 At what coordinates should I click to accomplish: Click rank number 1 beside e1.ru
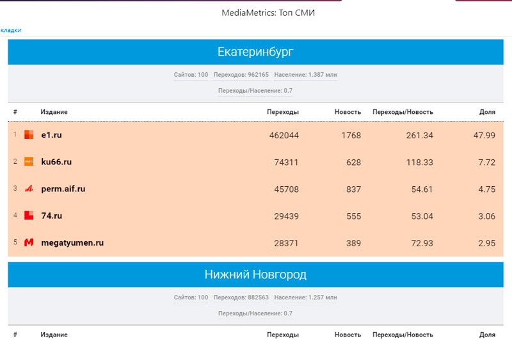[15, 134]
